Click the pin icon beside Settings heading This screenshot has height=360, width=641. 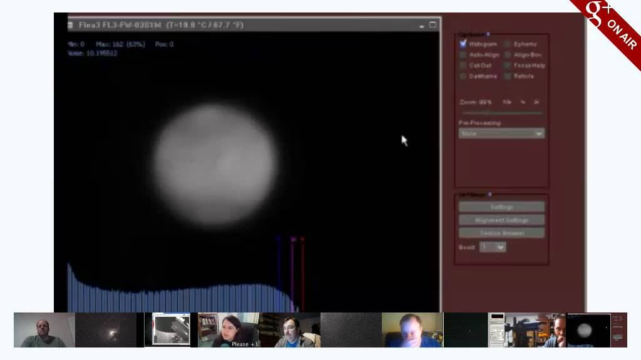(490, 194)
